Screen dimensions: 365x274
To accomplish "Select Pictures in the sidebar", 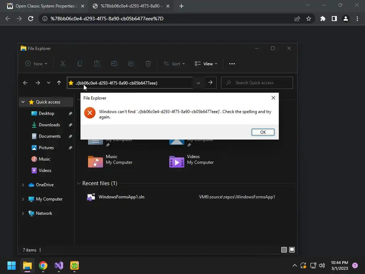I will click(46, 147).
